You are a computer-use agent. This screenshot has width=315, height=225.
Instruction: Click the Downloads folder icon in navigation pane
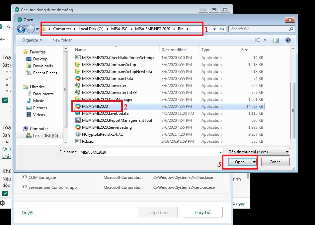pos(29,66)
